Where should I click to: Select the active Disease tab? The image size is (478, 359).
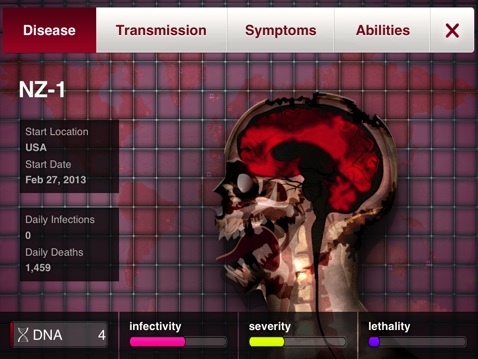pyautogui.click(x=49, y=30)
